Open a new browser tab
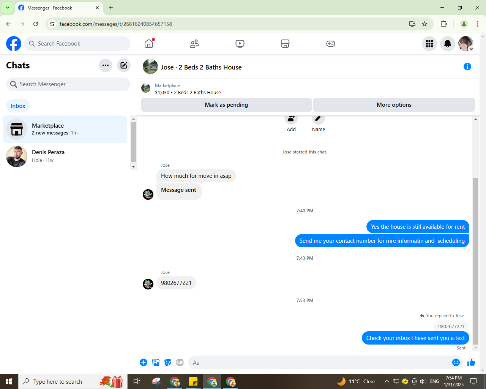Image resolution: width=486 pixels, height=389 pixels. [111, 8]
